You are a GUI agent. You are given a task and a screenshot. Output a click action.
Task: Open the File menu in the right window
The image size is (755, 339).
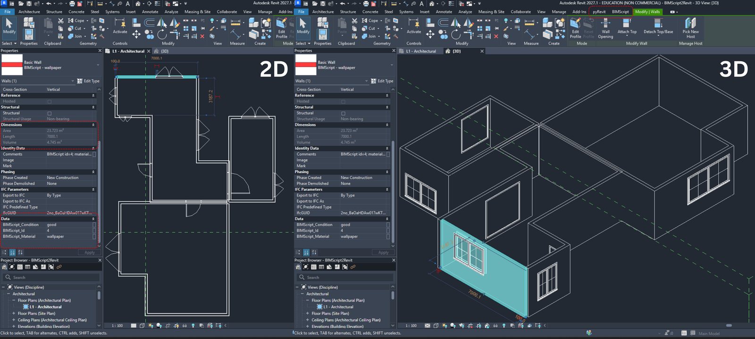[x=301, y=12]
